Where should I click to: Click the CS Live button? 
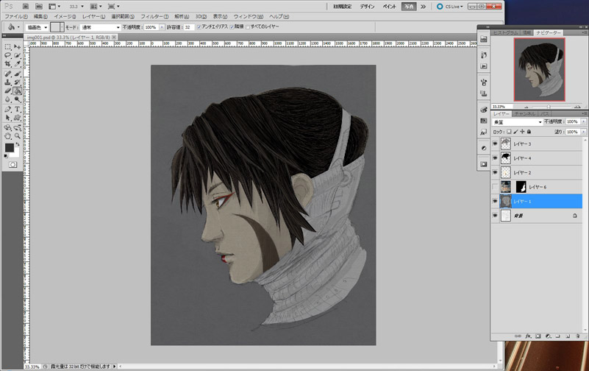coord(450,5)
